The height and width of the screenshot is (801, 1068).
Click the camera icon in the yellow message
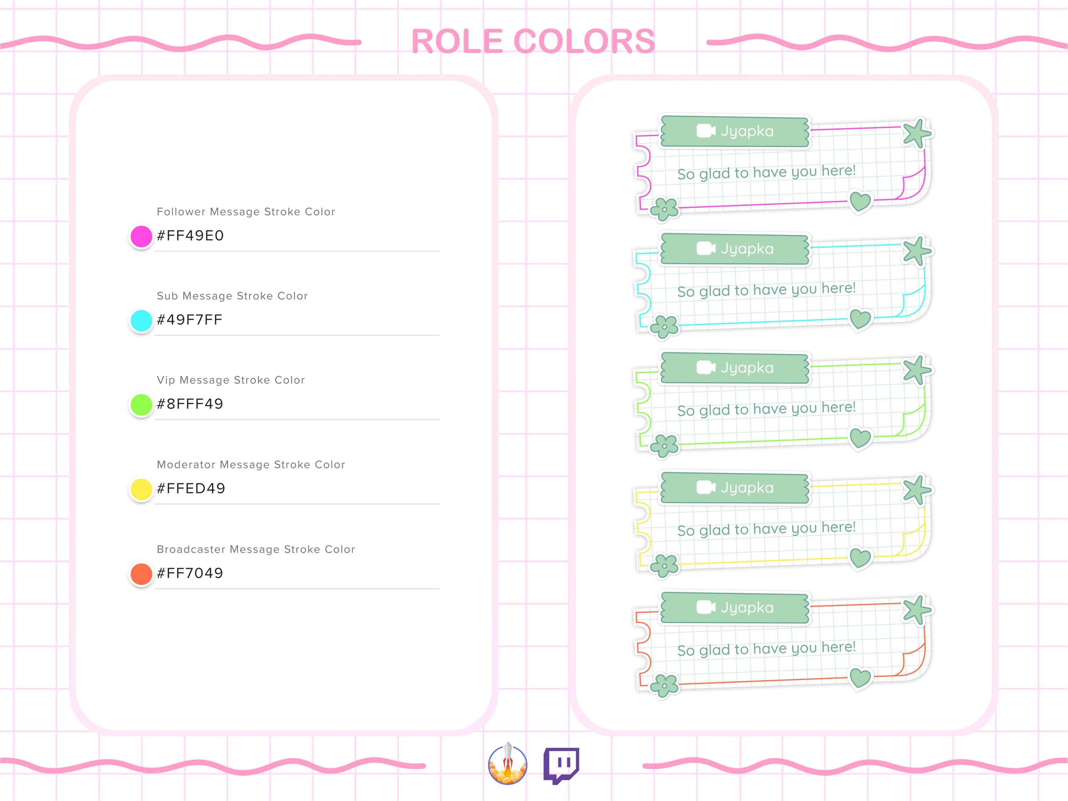tap(706, 488)
